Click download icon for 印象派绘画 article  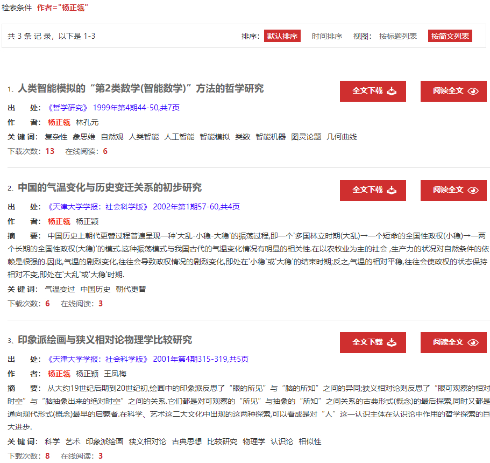[x=392, y=342]
